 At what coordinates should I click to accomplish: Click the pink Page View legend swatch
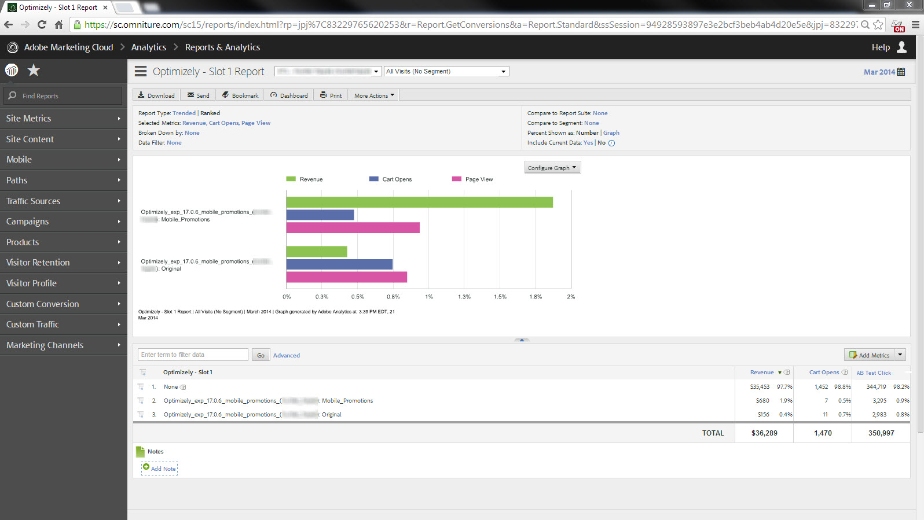coord(457,179)
